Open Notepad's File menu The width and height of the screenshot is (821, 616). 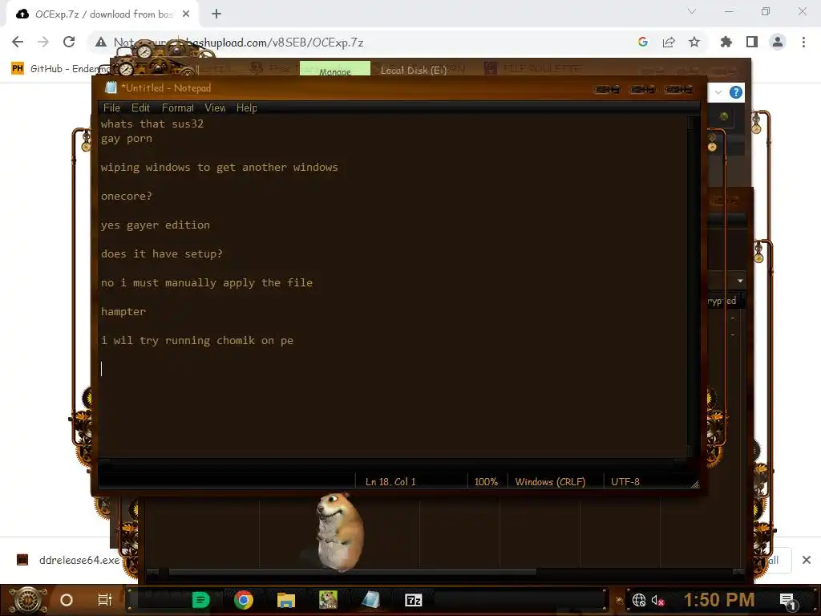(111, 108)
